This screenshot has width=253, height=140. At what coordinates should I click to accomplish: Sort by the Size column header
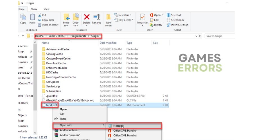[155, 43]
